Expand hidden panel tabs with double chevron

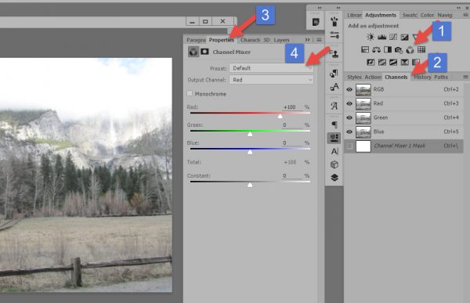point(307,40)
